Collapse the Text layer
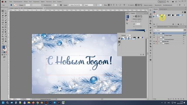Screen dimensions: 187x105 [x=159, y=37]
